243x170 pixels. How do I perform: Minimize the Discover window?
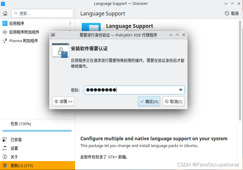tap(226, 4)
